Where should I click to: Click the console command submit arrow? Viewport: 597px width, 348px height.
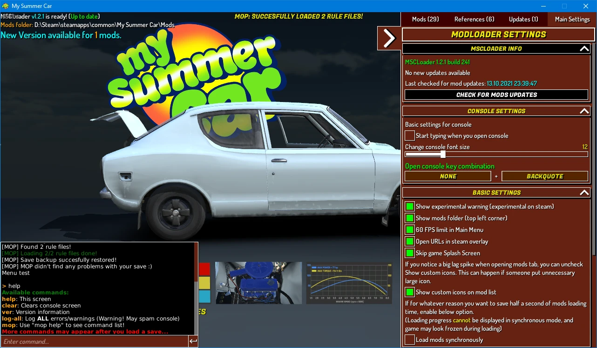tap(193, 341)
